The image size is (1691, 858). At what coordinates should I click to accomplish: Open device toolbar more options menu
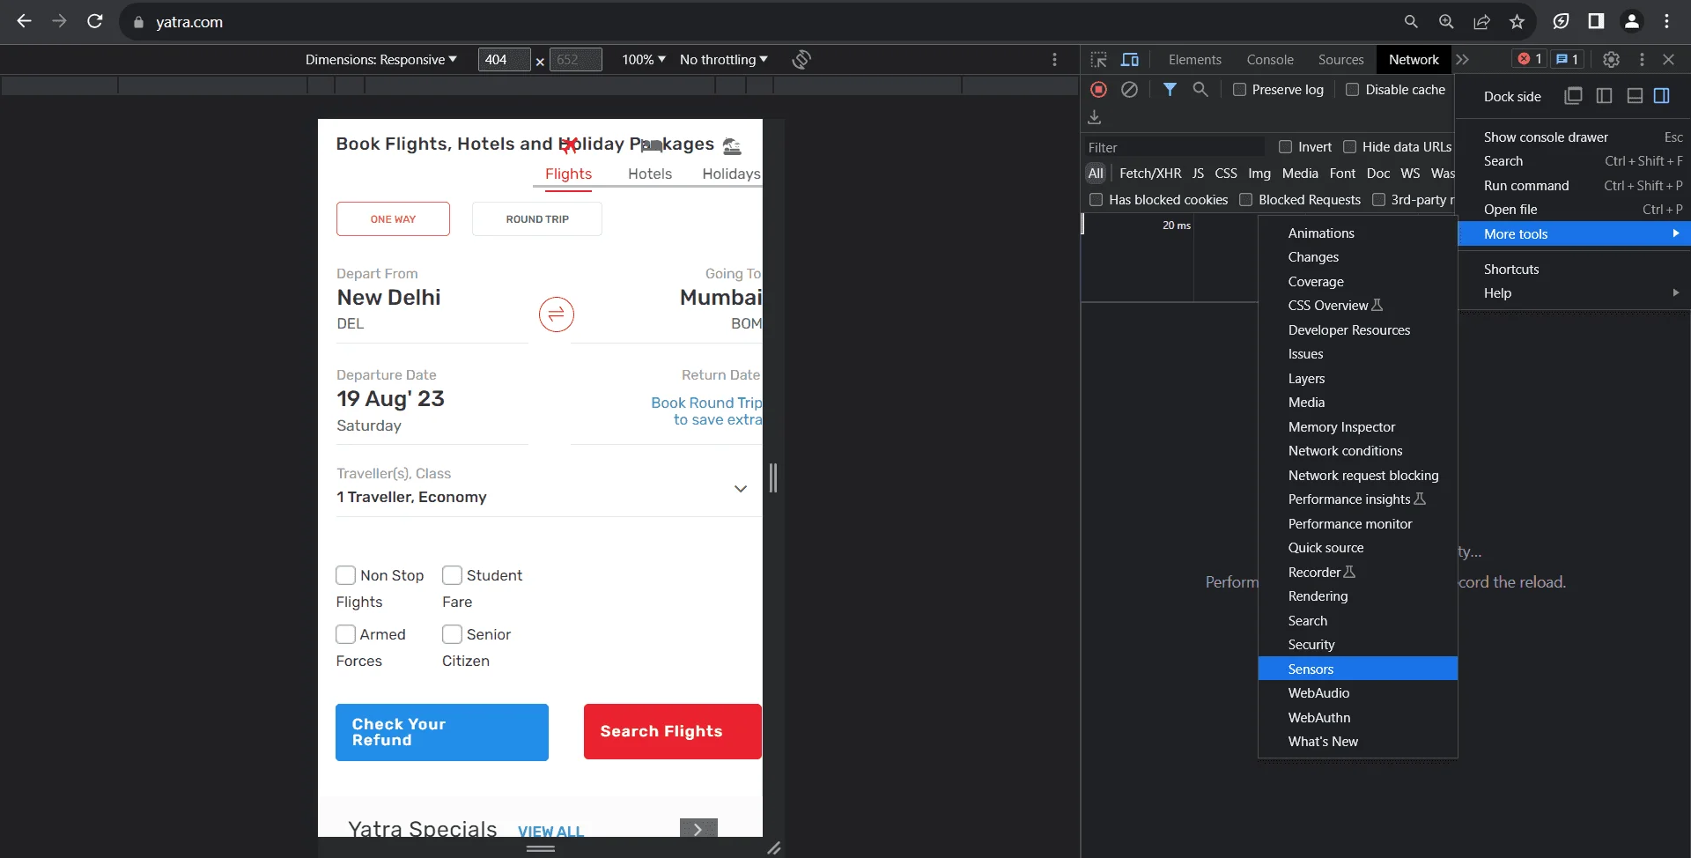(x=1054, y=59)
